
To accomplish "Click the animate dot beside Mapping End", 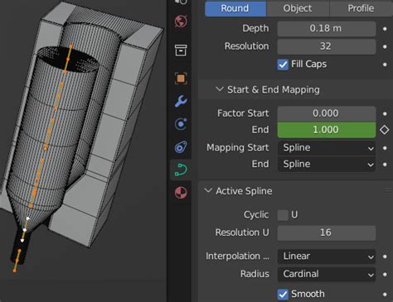I will click(x=385, y=165).
